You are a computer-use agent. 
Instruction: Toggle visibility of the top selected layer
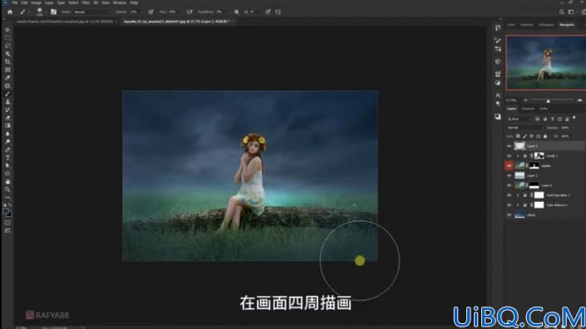tap(509, 146)
